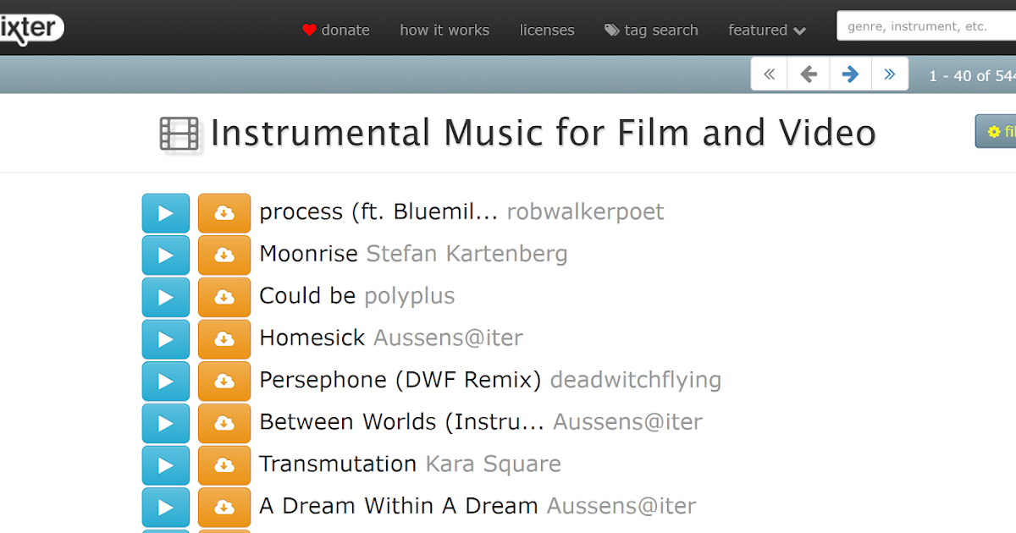Open the Stefan Kartenberg artist link
Image resolution: width=1016 pixels, height=533 pixels.
click(467, 254)
